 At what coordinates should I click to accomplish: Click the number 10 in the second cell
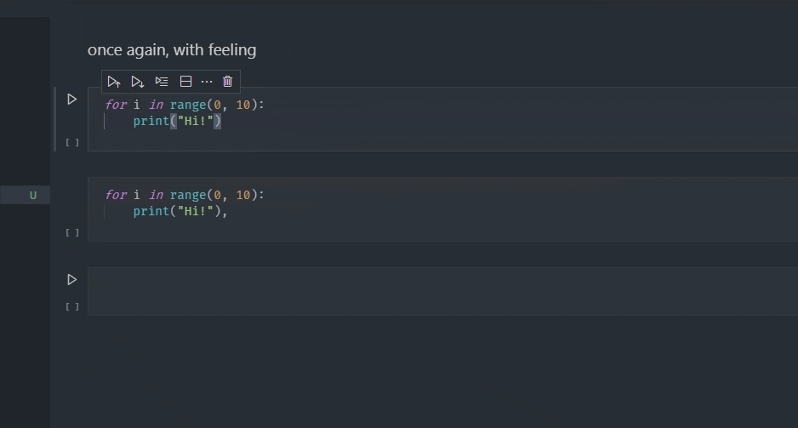[x=242, y=195]
